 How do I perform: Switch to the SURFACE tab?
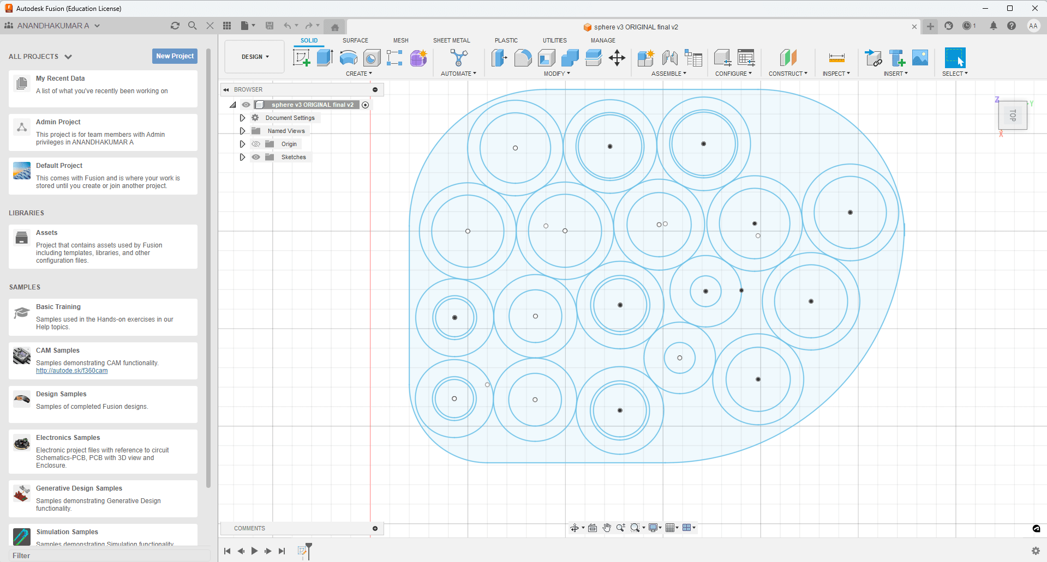[355, 40]
